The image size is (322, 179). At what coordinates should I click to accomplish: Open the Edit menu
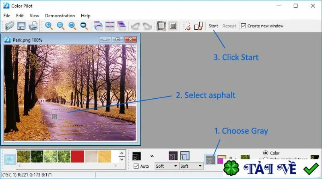tap(20, 16)
